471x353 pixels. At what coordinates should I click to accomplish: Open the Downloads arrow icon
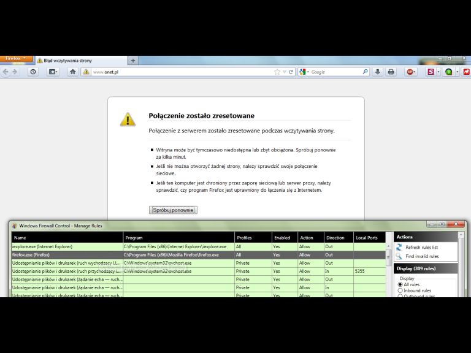click(378, 72)
